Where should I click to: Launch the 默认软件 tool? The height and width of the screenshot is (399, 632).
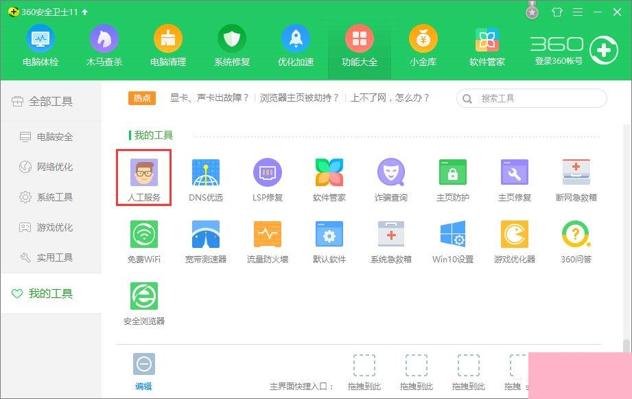click(x=329, y=242)
